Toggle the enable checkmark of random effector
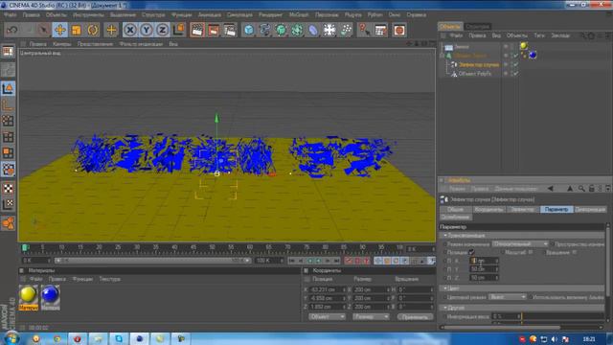 [x=516, y=64]
